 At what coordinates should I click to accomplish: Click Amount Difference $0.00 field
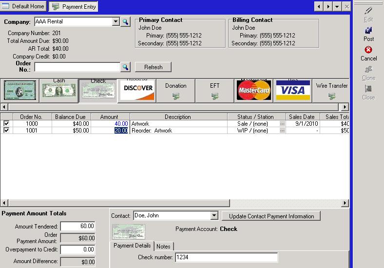point(78,262)
